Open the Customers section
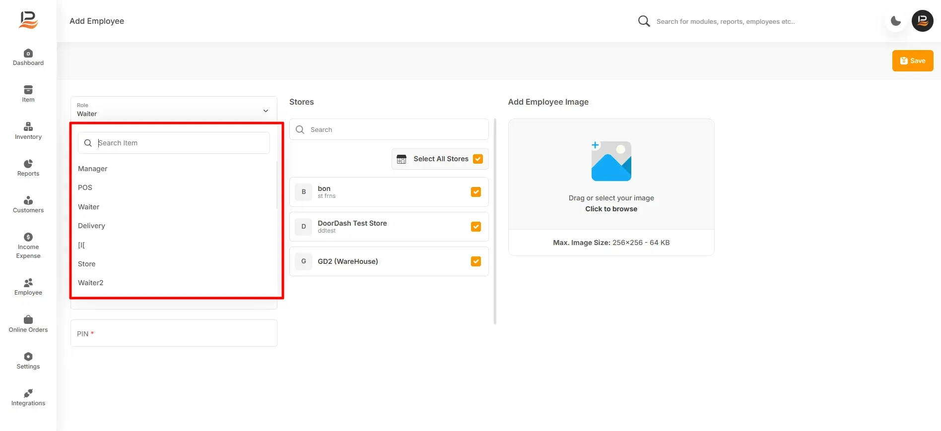The width and height of the screenshot is (941, 431). (x=28, y=204)
